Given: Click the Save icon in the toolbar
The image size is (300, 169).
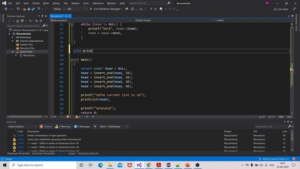Looking at the screenshot, I should pyautogui.click(x=29, y=9).
